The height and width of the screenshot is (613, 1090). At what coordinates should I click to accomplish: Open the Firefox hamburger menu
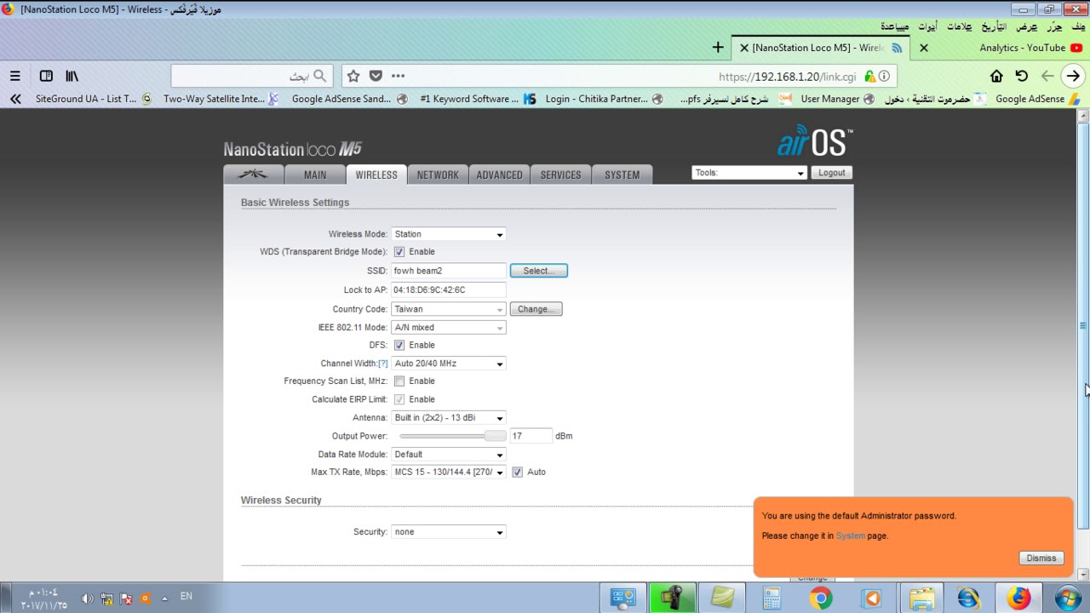[14, 76]
